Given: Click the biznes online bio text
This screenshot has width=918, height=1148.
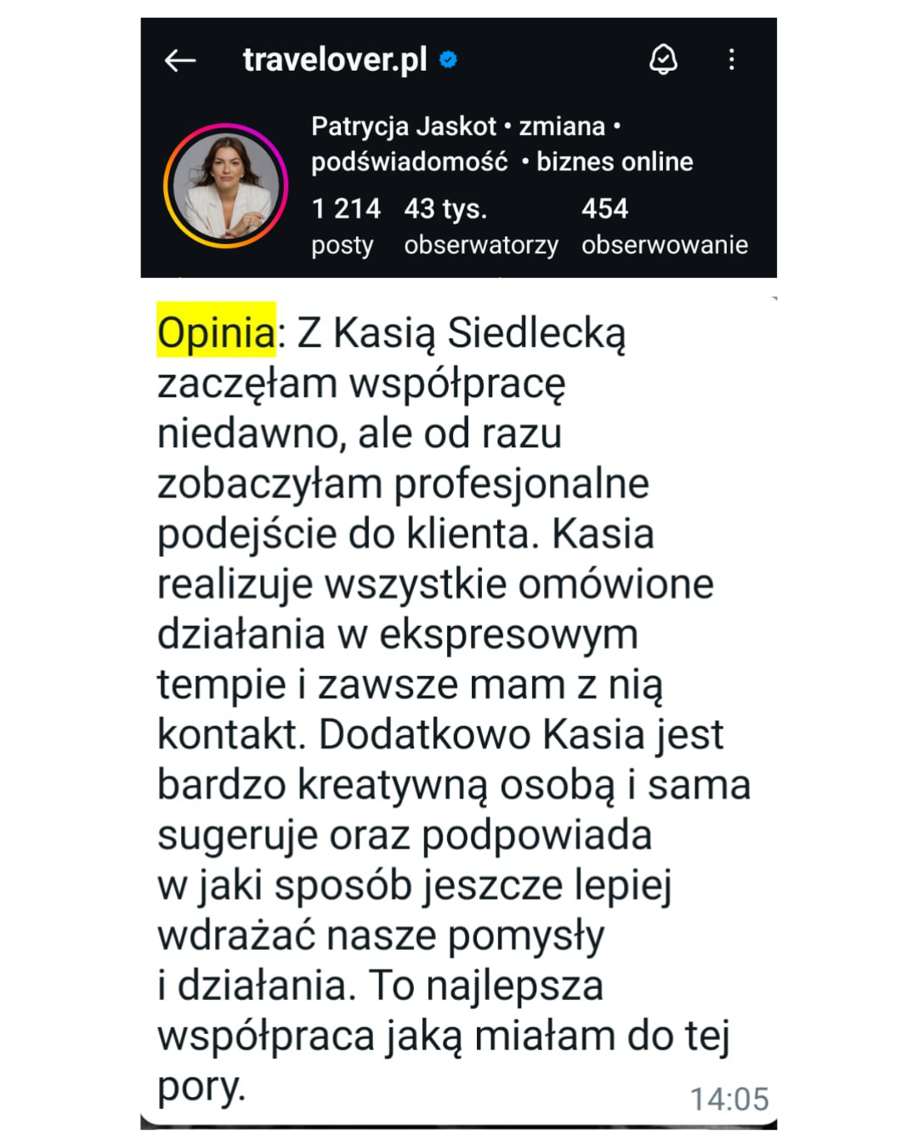Looking at the screenshot, I should [x=615, y=162].
